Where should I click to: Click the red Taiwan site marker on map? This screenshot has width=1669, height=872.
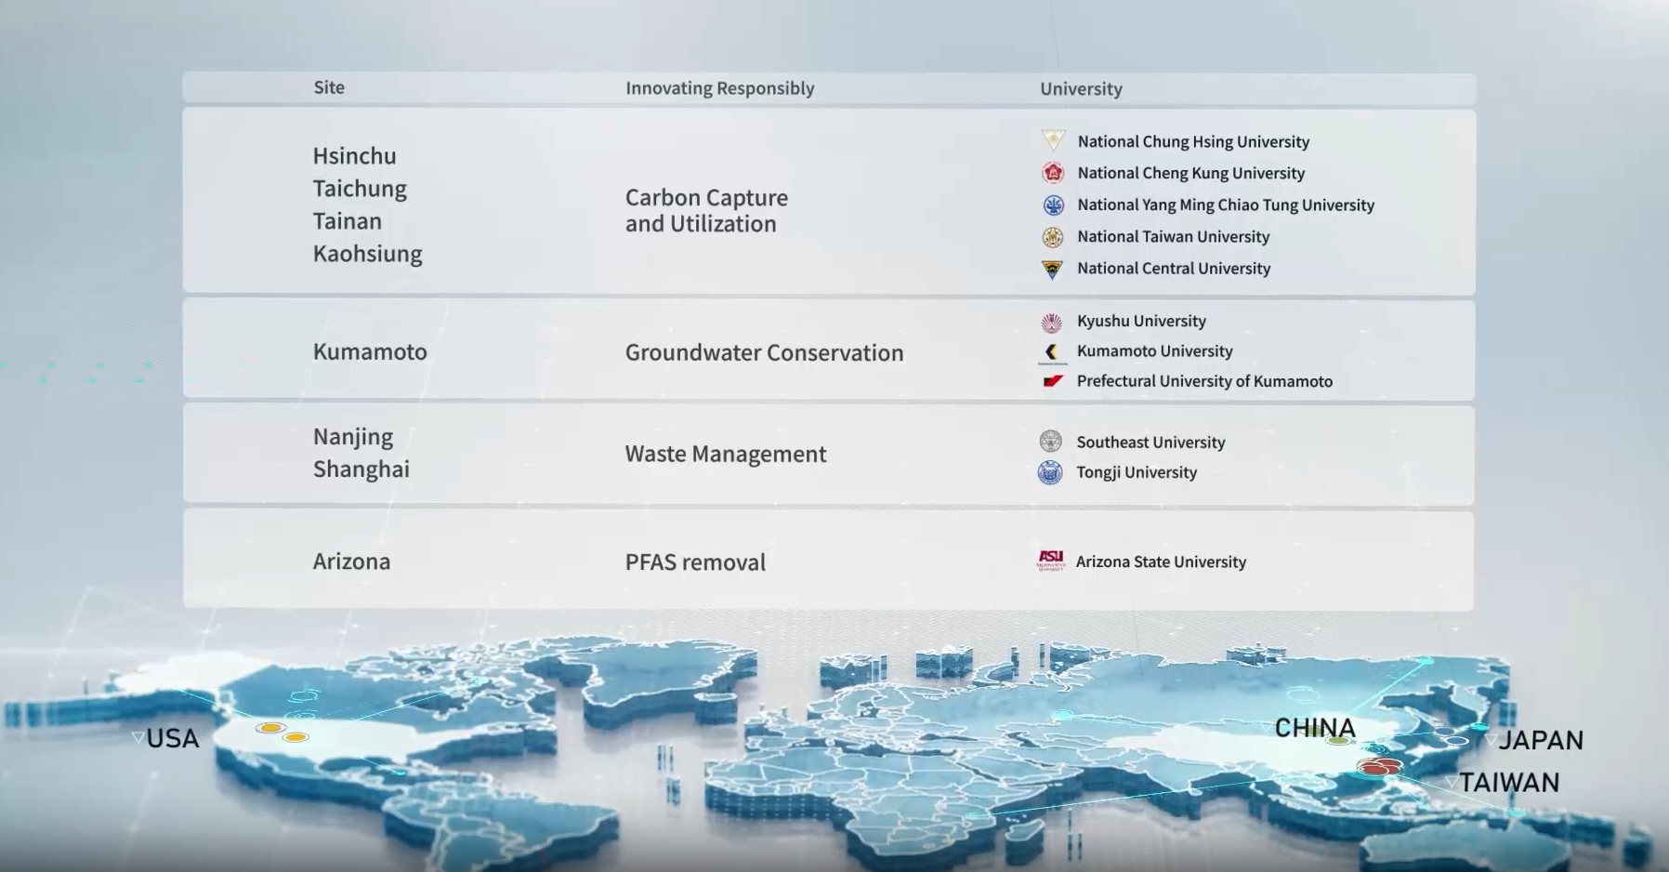pyautogui.click(x=1379, y=767)
